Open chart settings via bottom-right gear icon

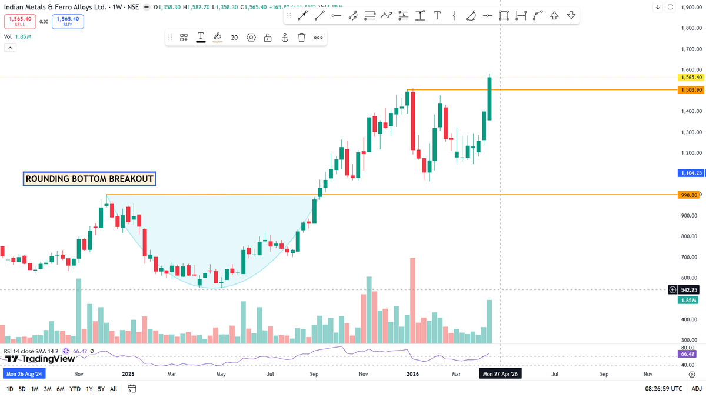tap(692, 375)
